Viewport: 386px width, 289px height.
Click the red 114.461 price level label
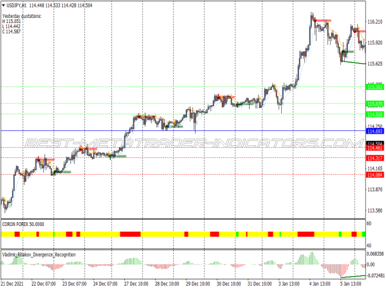(x=374, y=148)
